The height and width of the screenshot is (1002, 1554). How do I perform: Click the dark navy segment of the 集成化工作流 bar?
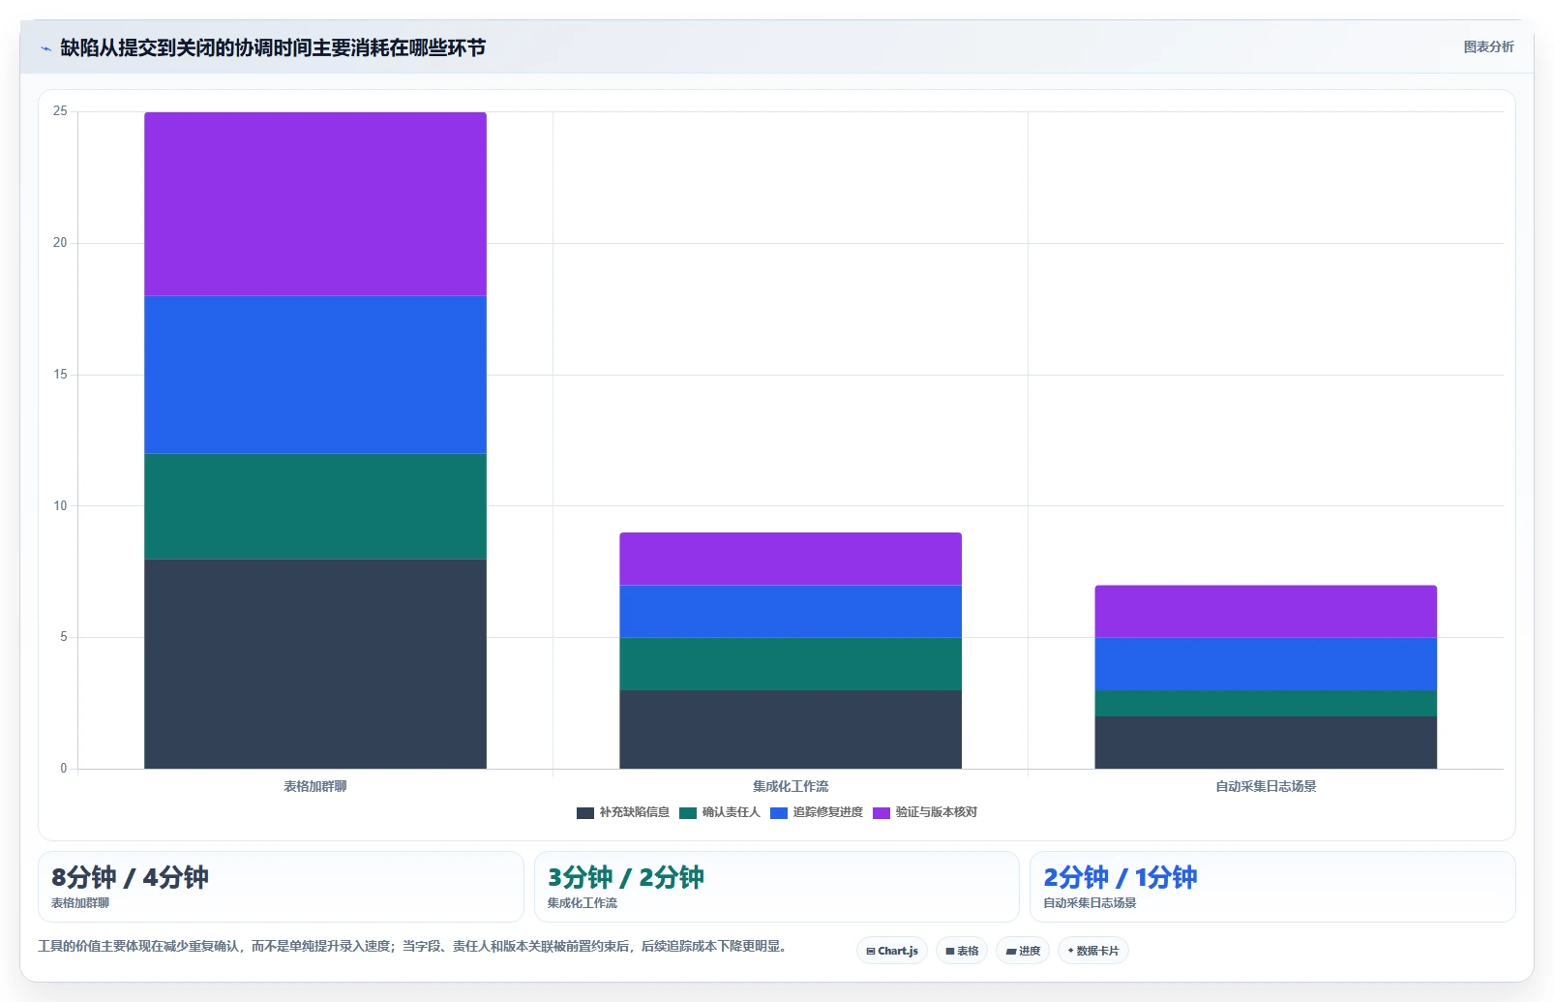[791, 729]
